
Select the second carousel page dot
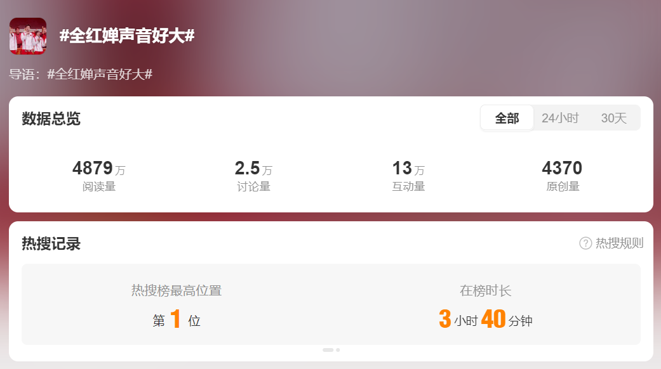tap(338, 350)
